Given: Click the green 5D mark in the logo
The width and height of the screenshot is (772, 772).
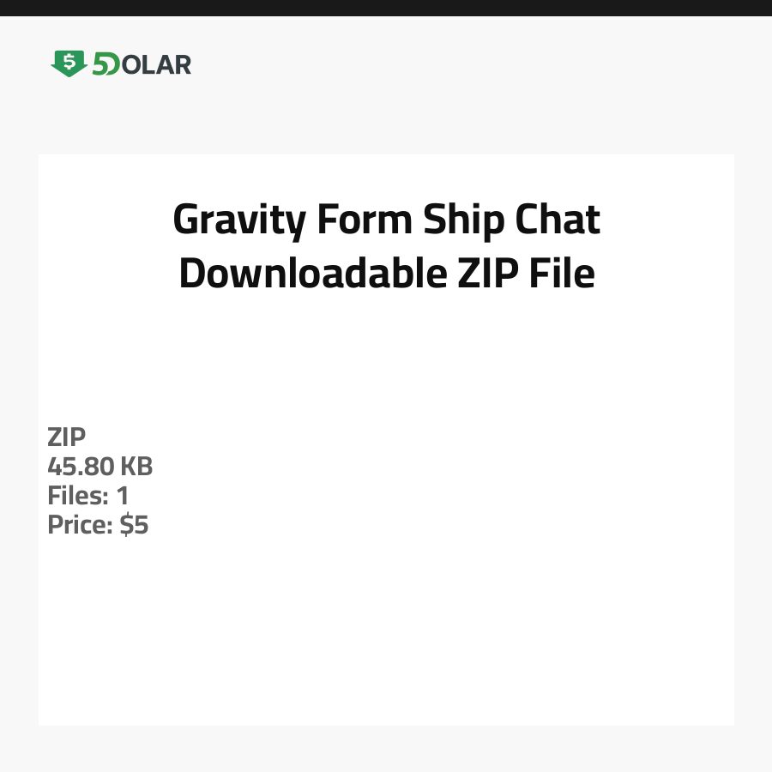Looking at the screenshot, I should [106, 64].
